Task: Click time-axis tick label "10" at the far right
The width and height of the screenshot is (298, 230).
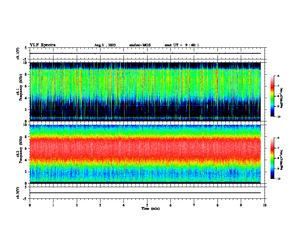Action: coord(265,205)
